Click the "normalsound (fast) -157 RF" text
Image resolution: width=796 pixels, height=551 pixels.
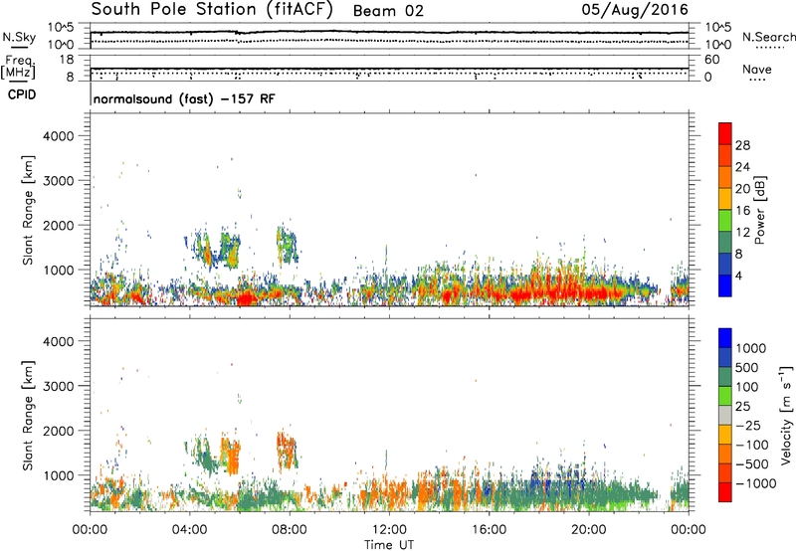coord(184,98)
